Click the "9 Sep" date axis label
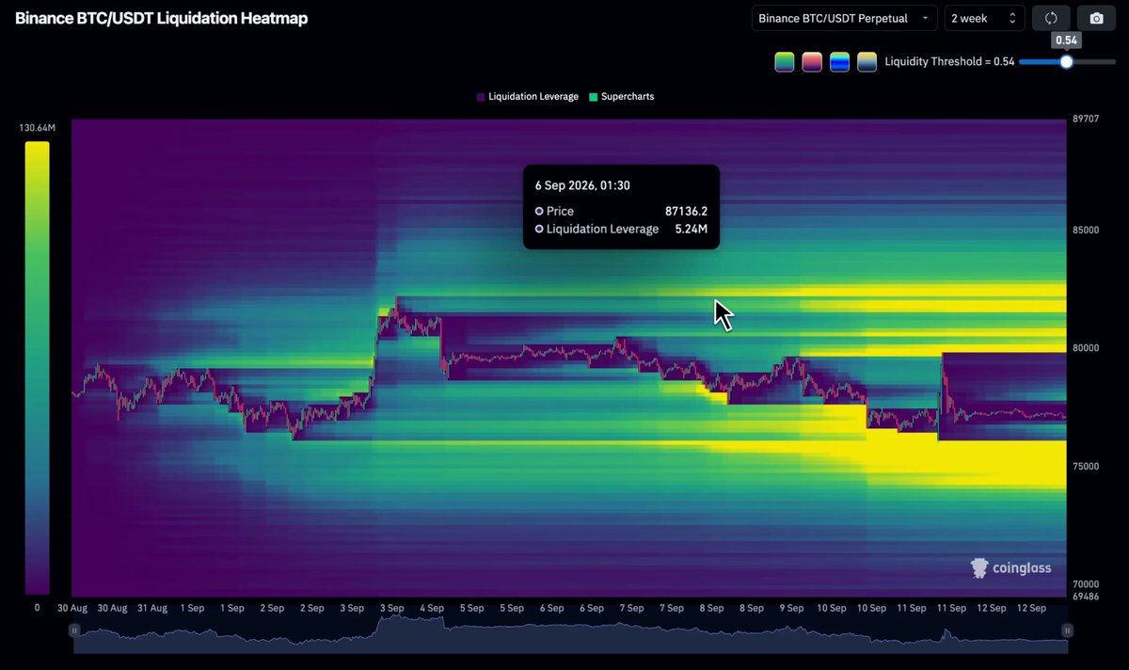This screenshot has width=1129, height=670. click(x=791, y=608)
